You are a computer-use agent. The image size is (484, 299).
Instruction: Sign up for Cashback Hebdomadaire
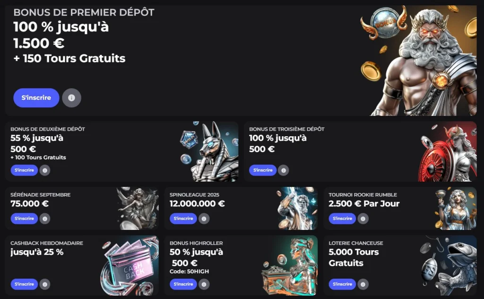[24, 284]
